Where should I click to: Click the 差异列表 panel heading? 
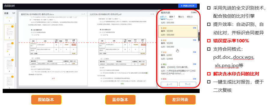[165, 13]
